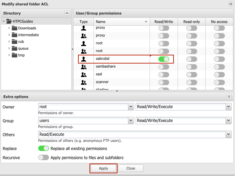Screen dimensions: 235x176
Task: Click the scanner user type icon
Action: pyautogui.click(x=83, y=82)
